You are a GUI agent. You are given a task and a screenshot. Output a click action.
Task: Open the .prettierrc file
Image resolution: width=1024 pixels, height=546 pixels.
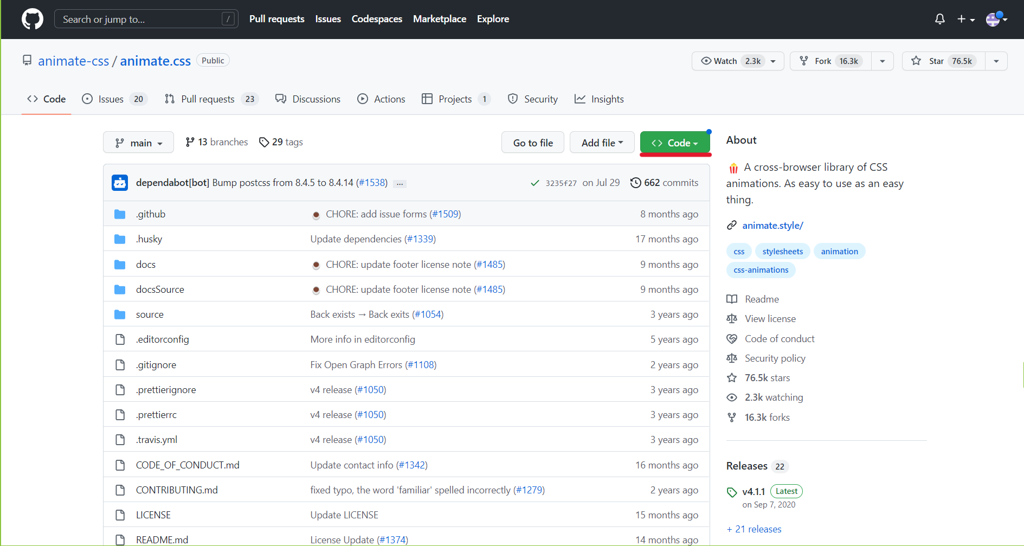(x=156, y=415)
